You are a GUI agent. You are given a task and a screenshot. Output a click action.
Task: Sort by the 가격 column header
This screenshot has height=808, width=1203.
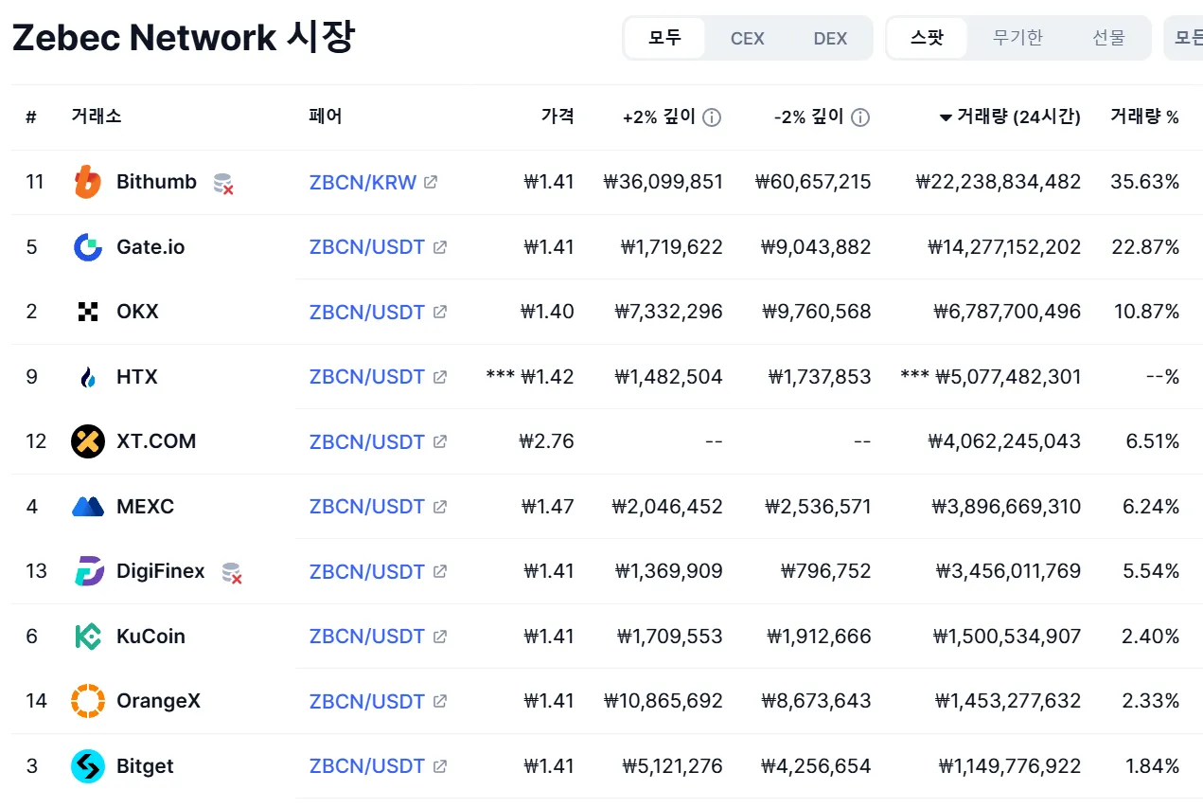point(557,117)
